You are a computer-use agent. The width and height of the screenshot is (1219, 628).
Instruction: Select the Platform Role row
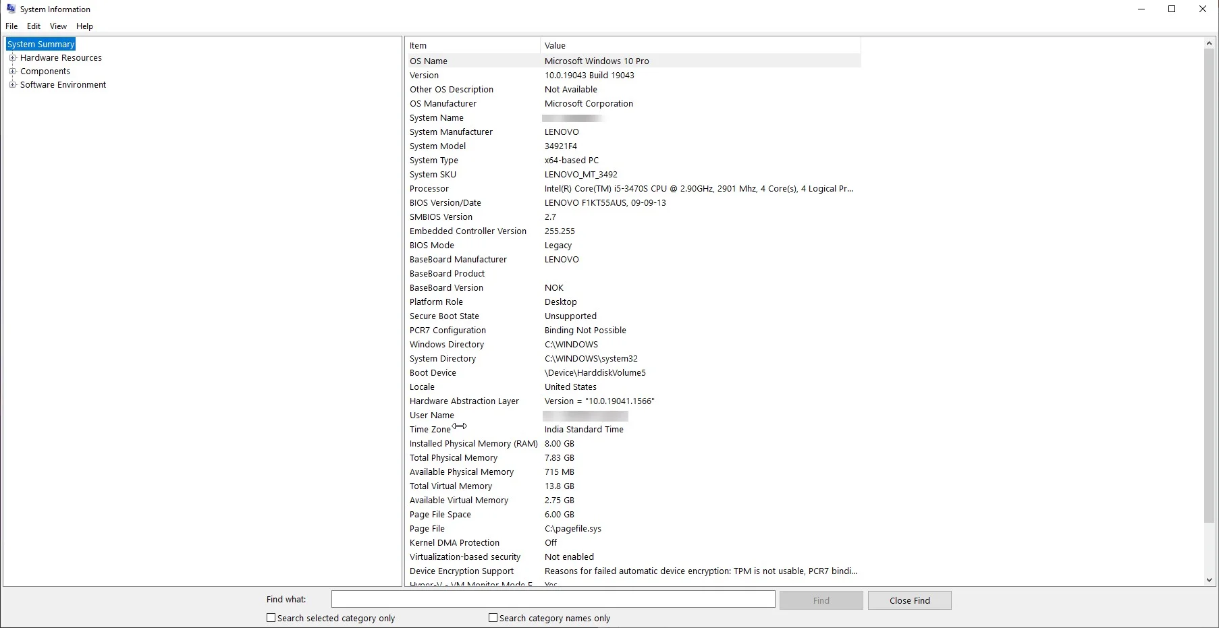(x=633, y=302)
